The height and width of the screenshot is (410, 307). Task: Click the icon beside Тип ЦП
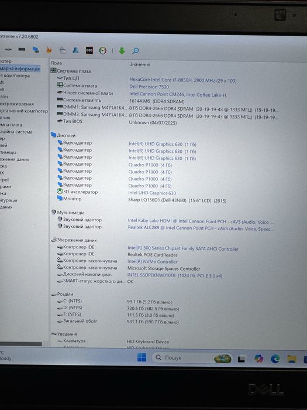(60, 78)
